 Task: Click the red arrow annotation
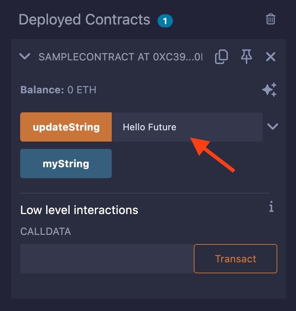pyautogui.click(x=212, y=155)
